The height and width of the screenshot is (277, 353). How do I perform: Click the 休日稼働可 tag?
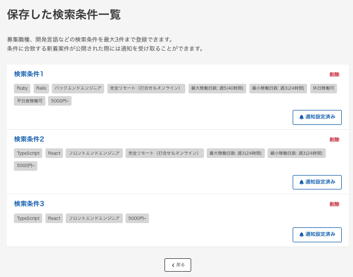tap(324, 88)
